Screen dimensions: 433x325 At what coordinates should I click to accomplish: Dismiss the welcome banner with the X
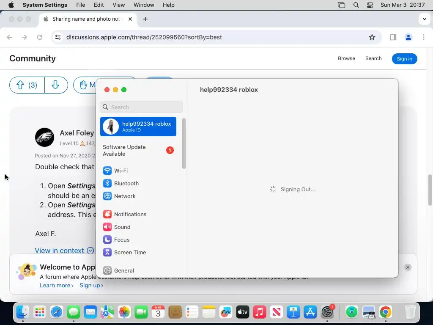[x=408, y=267]
